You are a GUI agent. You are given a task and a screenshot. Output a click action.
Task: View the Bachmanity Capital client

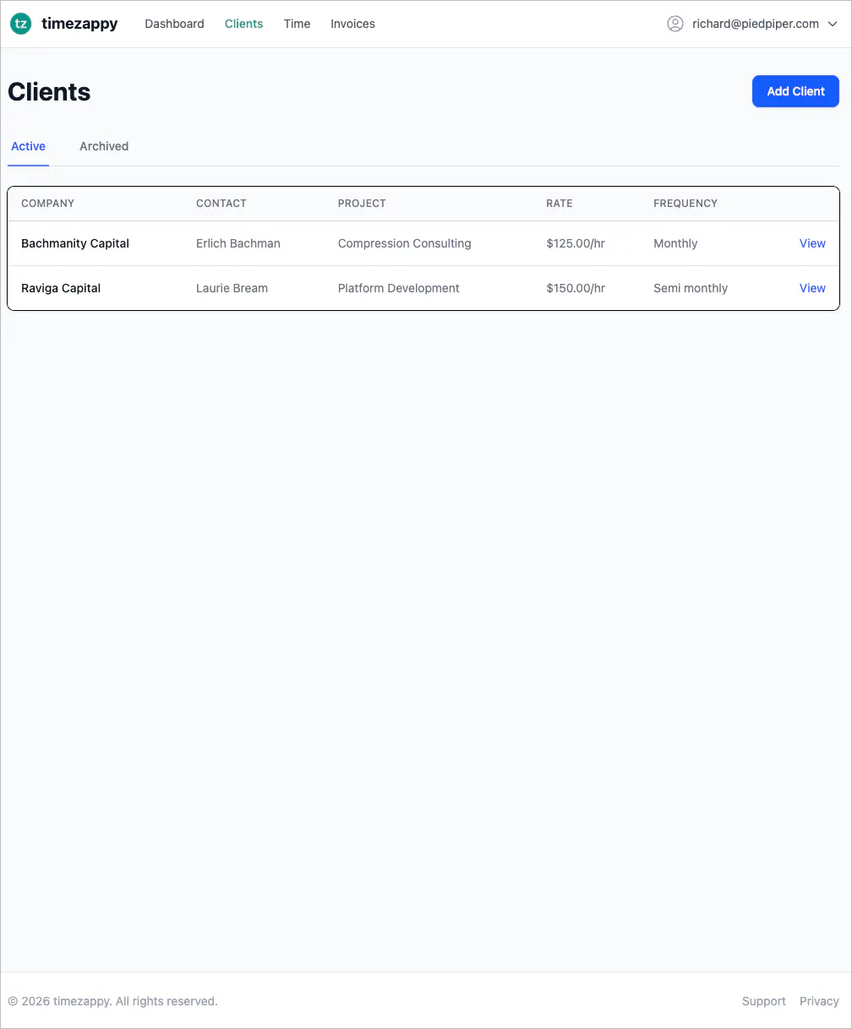pyautogui.click(x=812, y=243)
